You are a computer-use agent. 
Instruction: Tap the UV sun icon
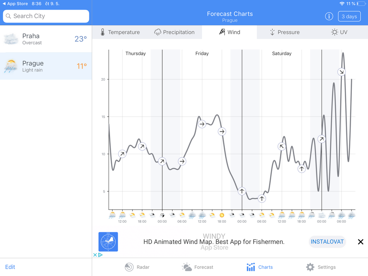[334, 32]
